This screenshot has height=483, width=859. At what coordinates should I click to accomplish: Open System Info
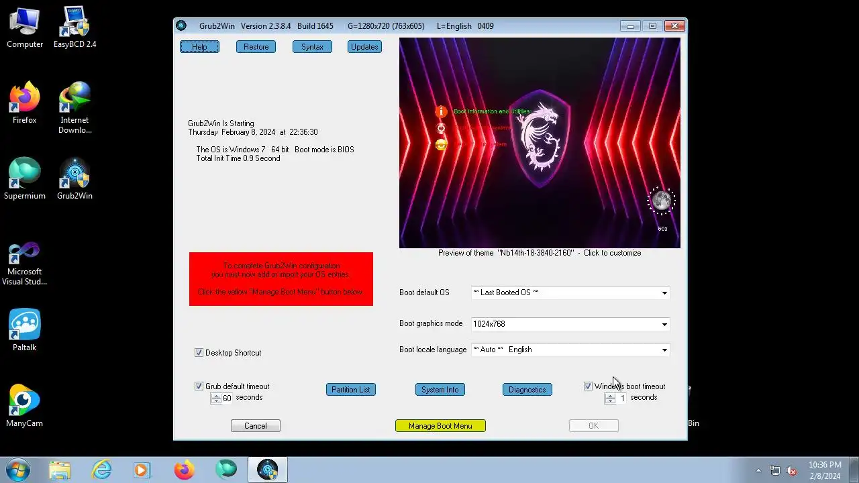point(440,390)
